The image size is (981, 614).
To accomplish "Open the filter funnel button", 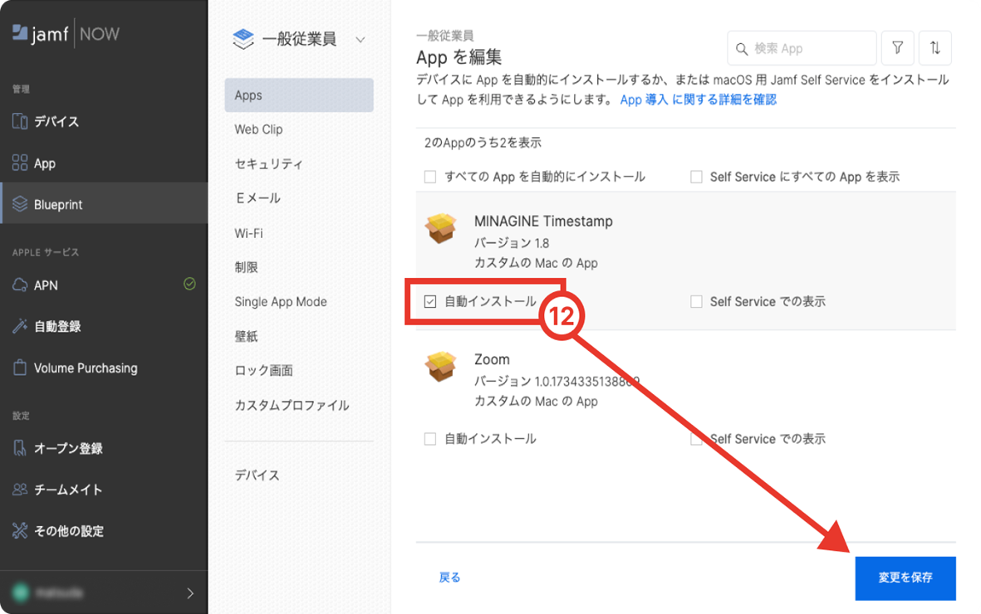I will (897, 47).
